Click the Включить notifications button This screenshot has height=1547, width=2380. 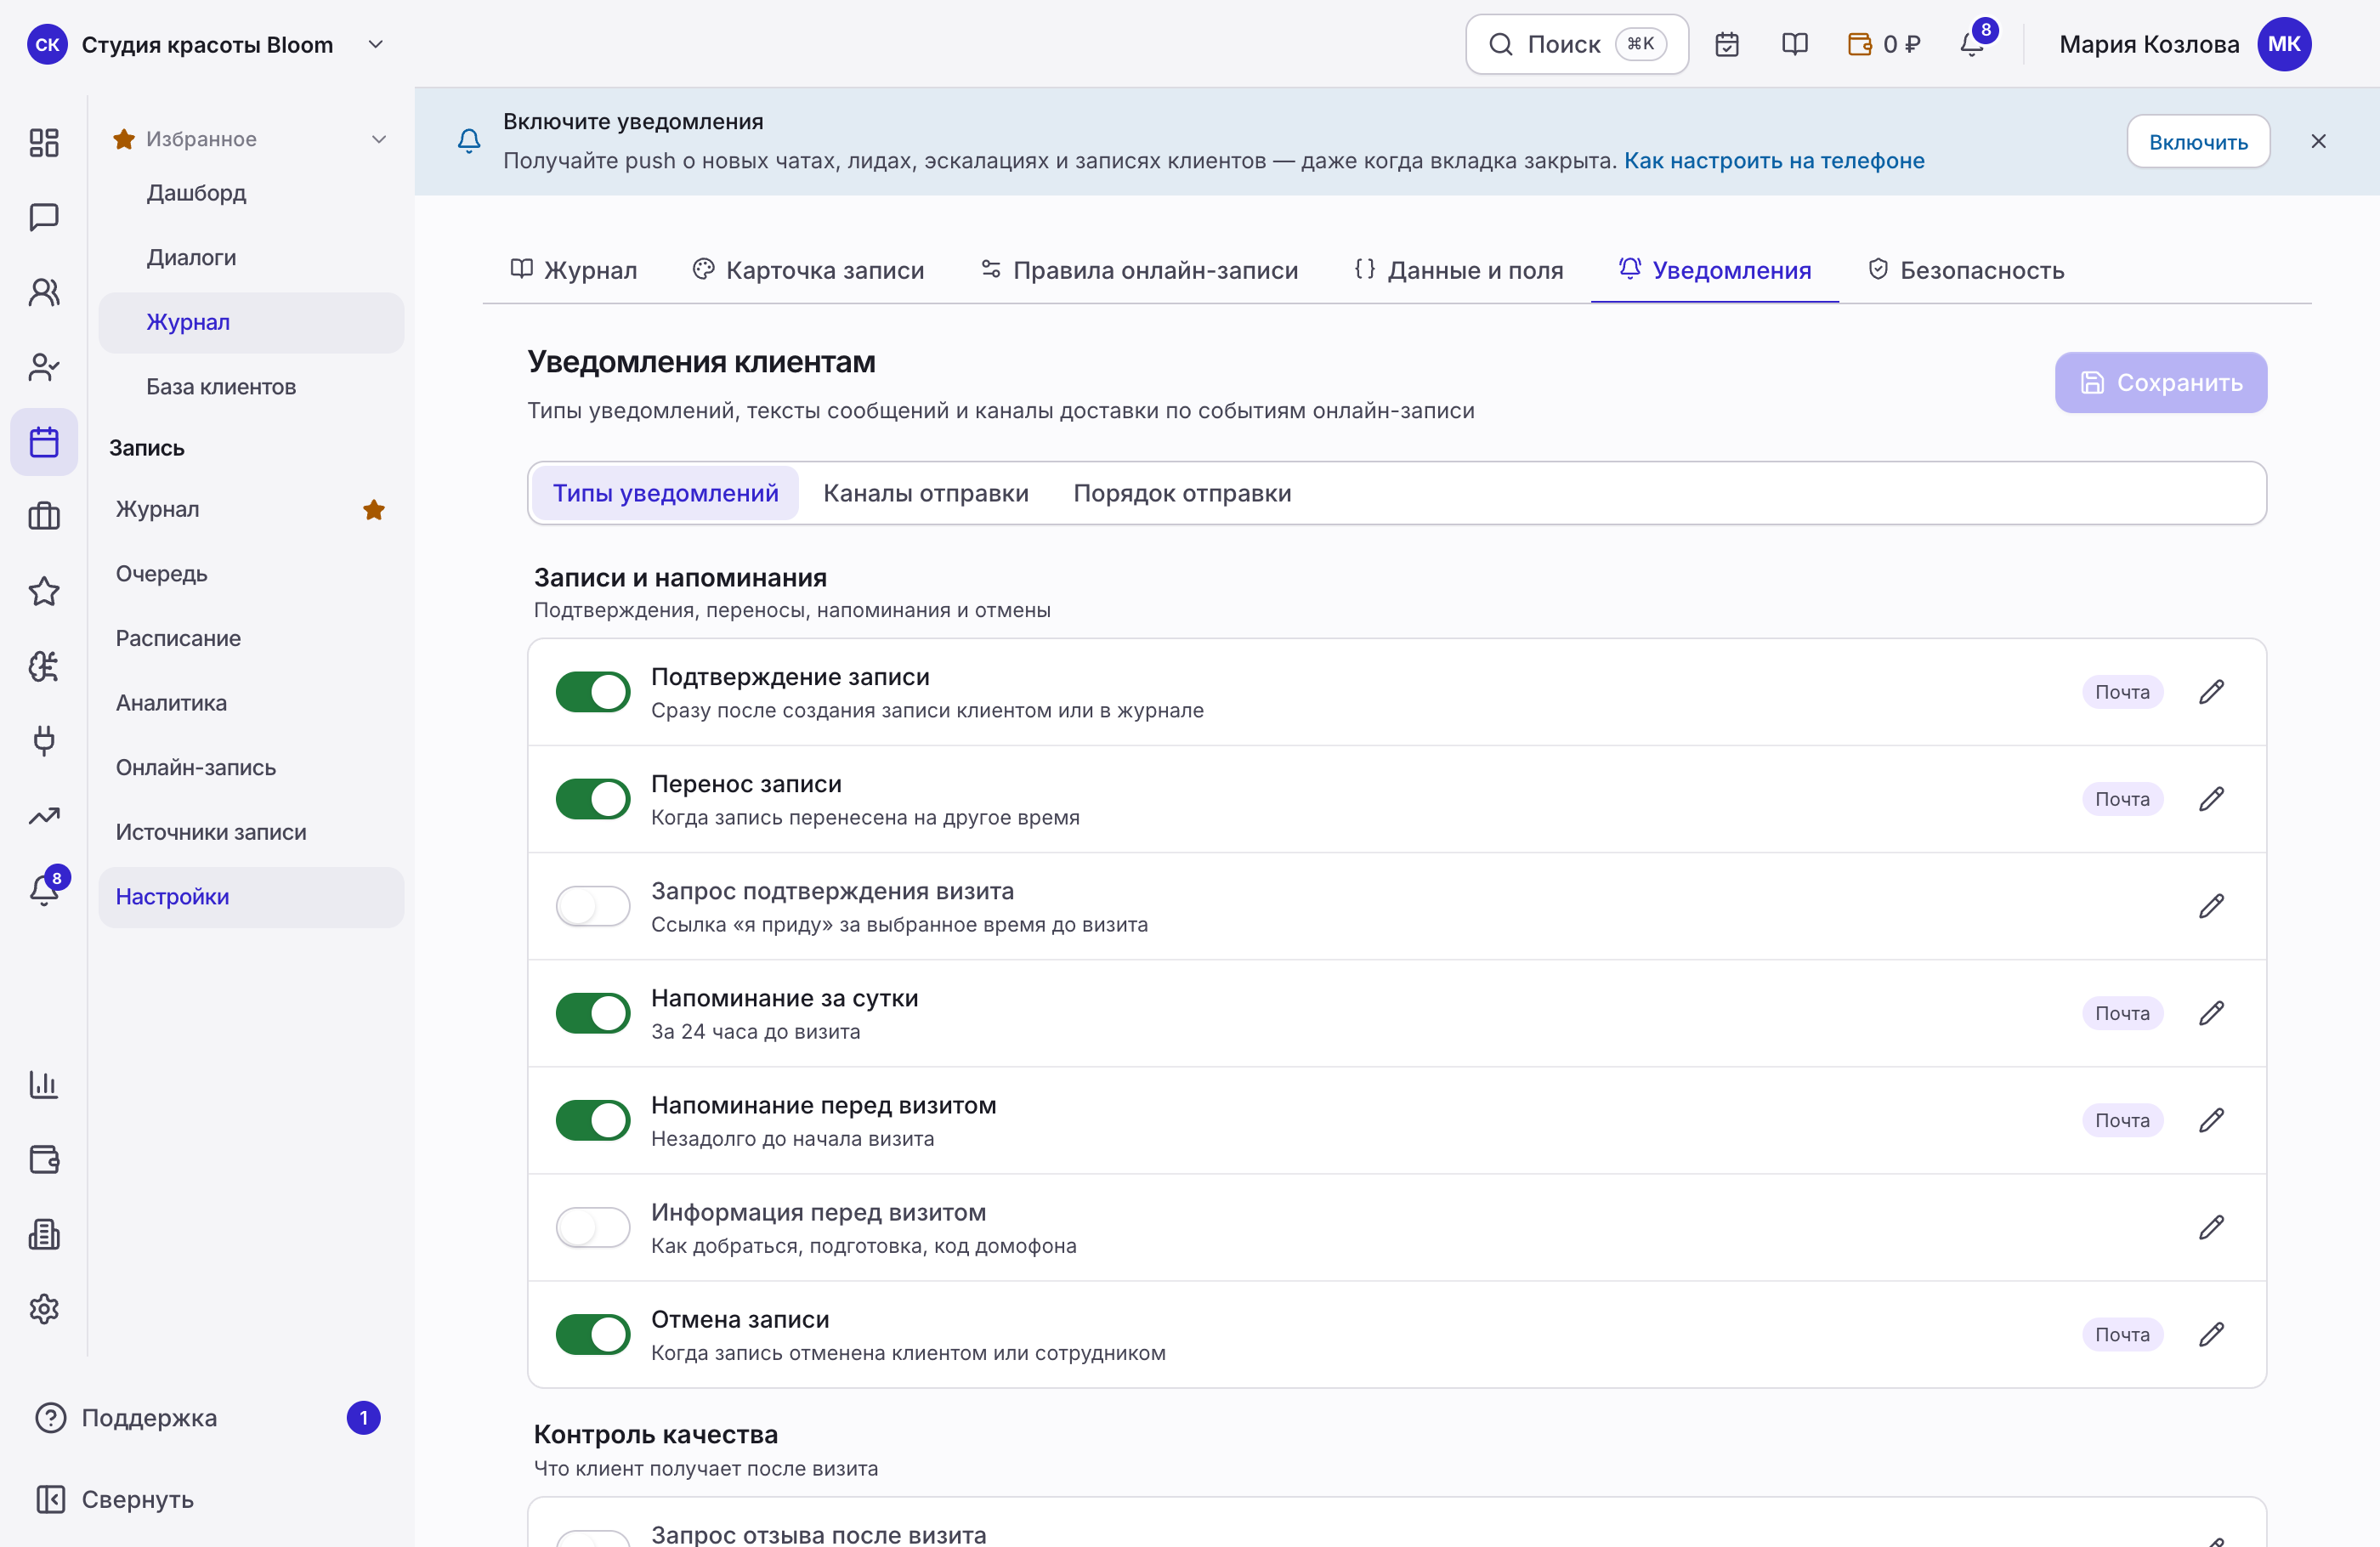coord(2198,142)
